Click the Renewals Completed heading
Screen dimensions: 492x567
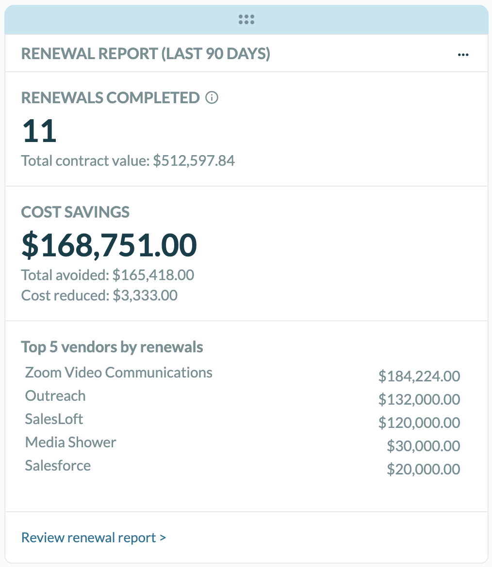(110, 98)
